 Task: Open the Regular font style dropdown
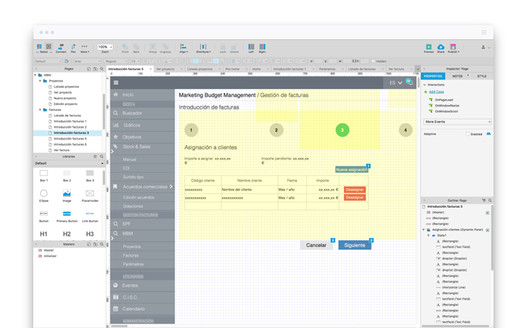[116, 61]
